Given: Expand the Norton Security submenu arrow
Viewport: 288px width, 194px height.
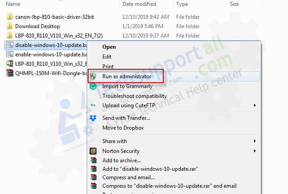Looking at the screenshot, I should [x=255, y=151].
